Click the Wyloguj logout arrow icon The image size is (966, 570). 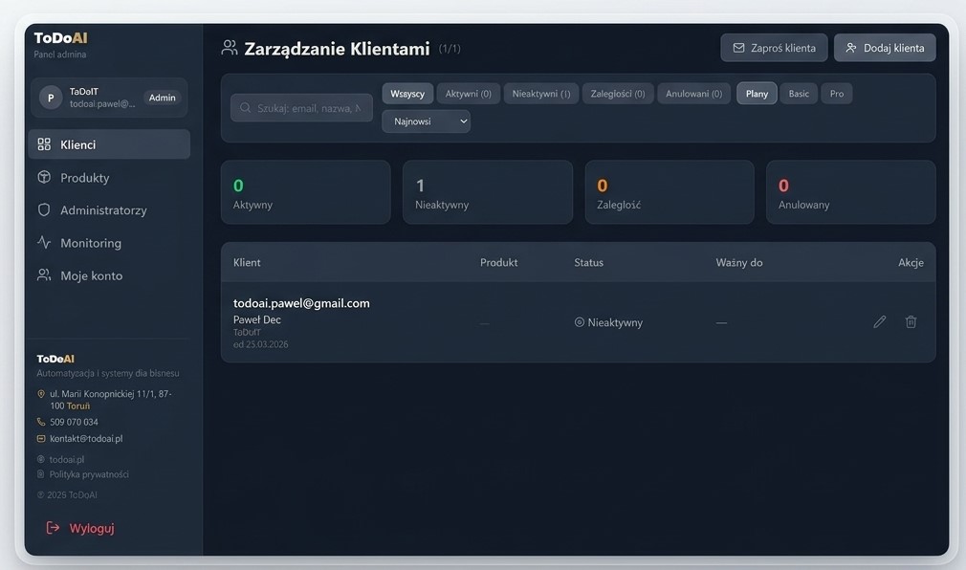[x=54, y=528]
